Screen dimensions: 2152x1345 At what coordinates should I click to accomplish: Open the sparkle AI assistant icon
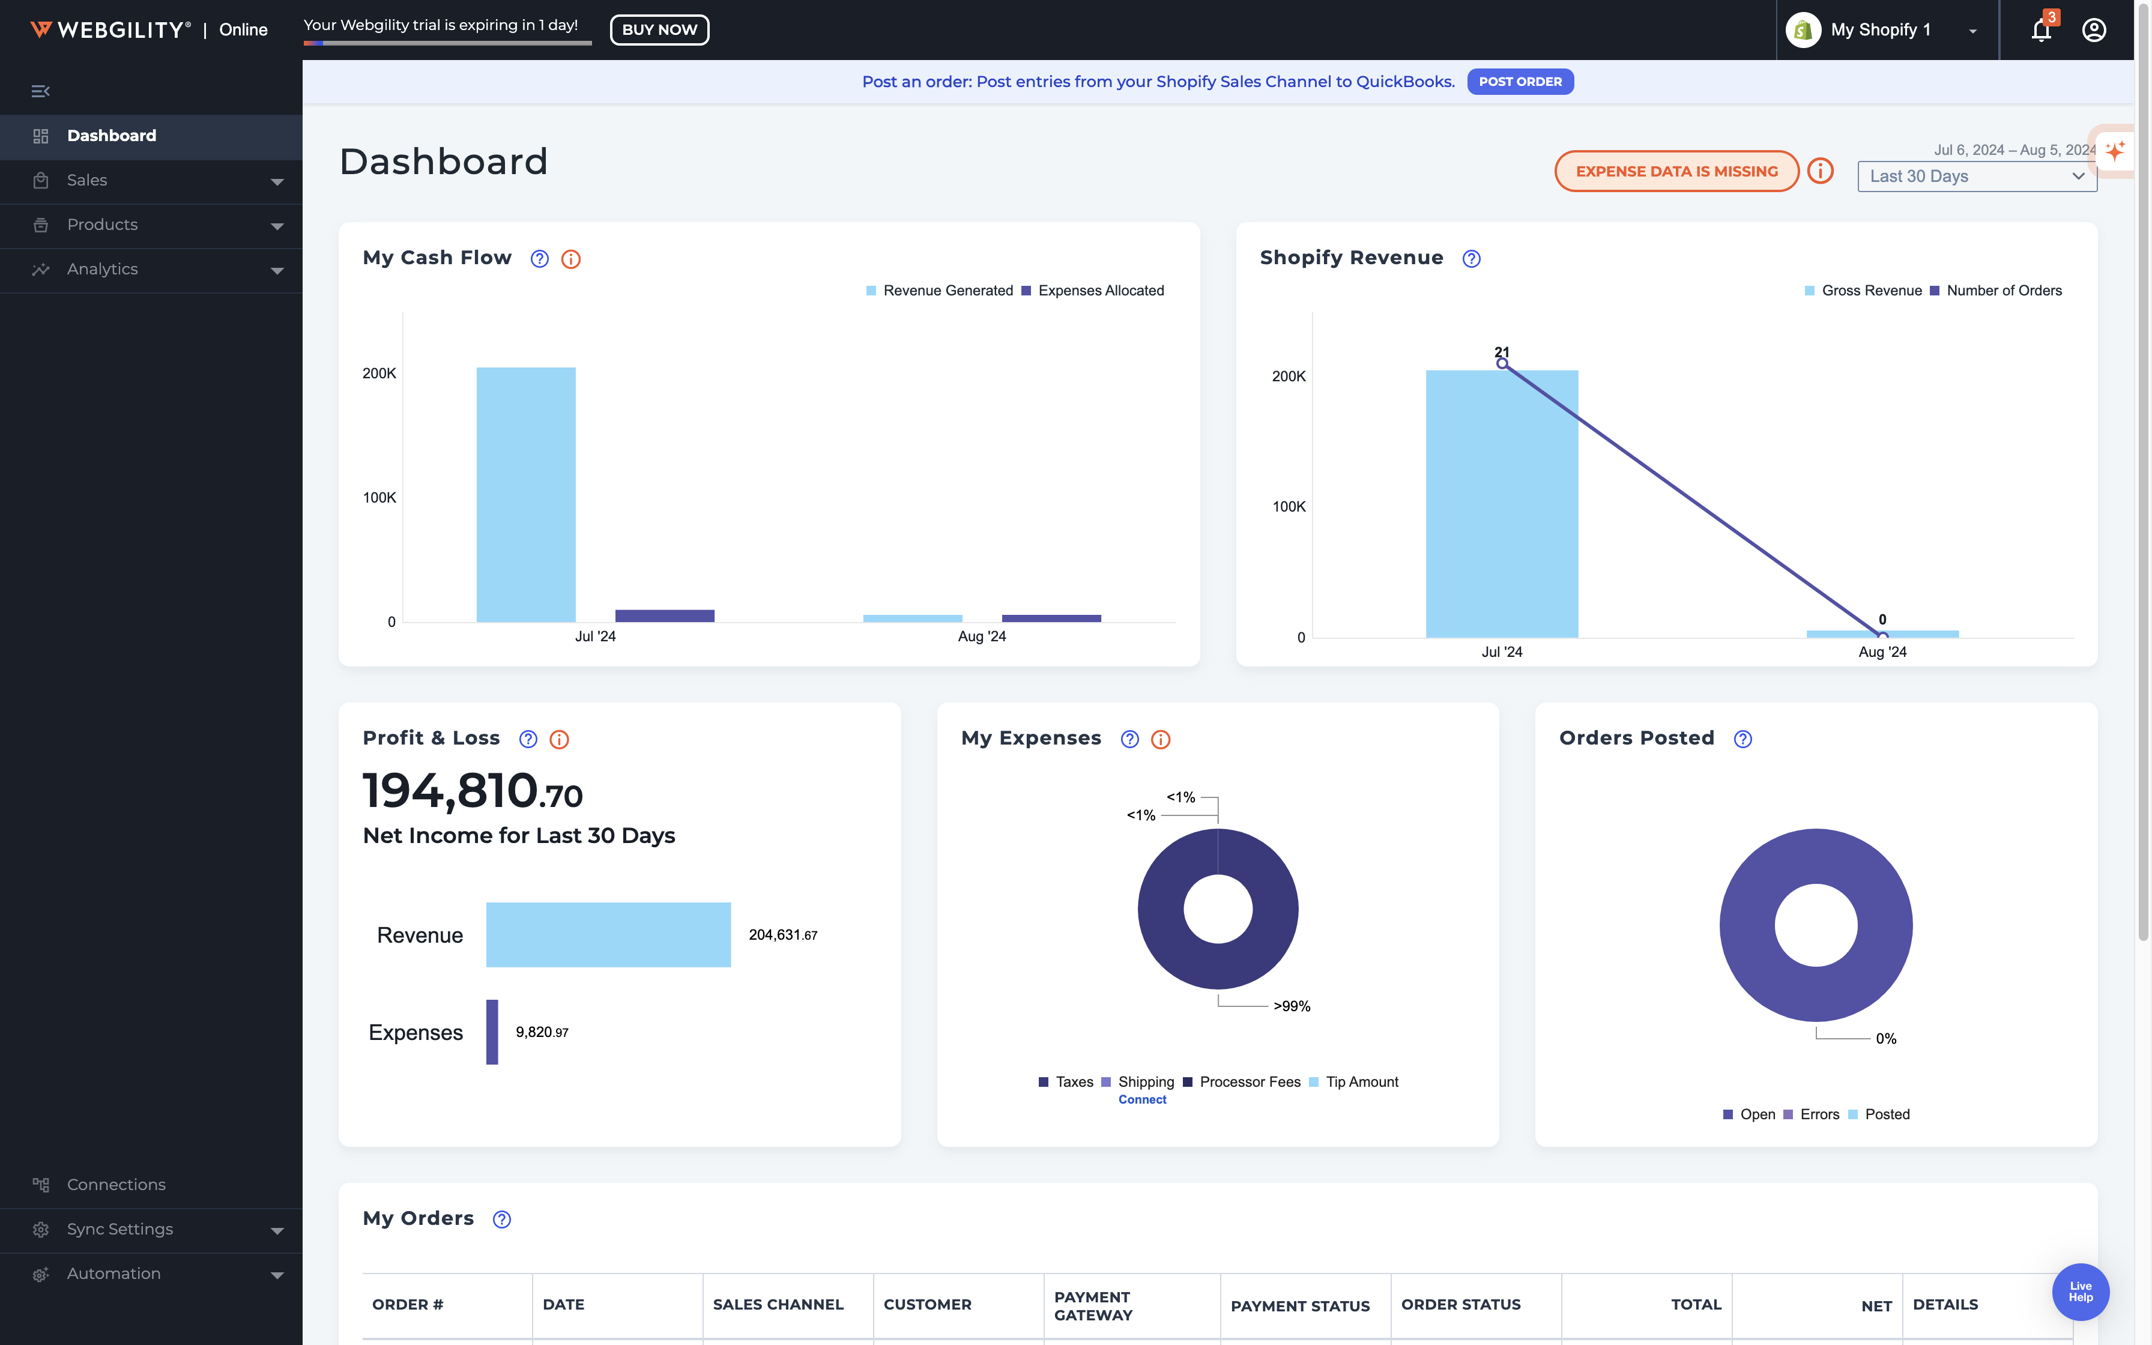coord(2115,150)
